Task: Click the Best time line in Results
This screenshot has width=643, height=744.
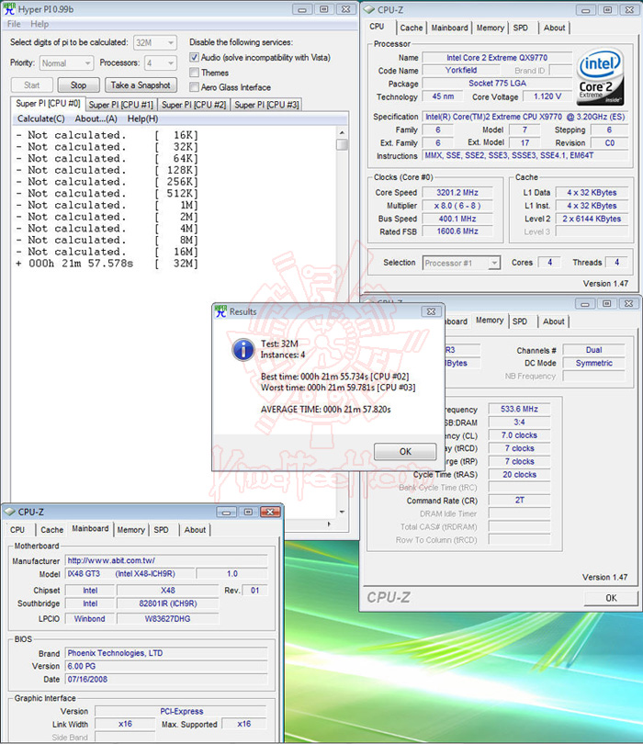Action: pos(334,377)
